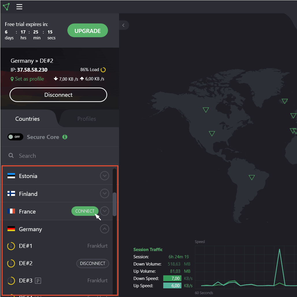This screenshot has height=297, width=297.
Task: Select the Brazil server marker on the map
Action: [252, 177]
